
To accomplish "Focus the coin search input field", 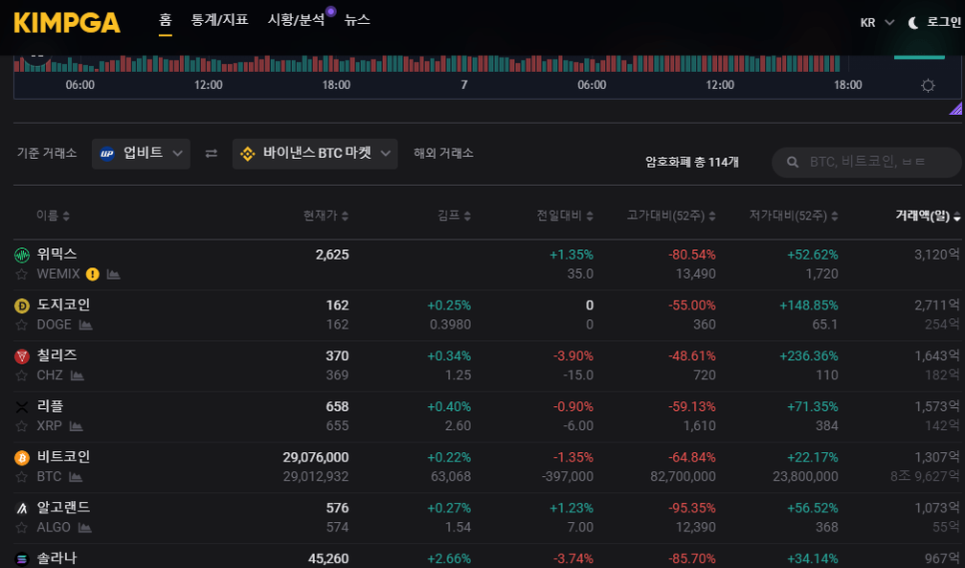I will tap(866, 163).
